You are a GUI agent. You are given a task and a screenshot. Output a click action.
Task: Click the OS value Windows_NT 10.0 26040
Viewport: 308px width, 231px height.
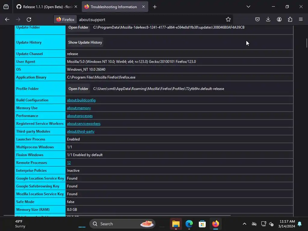pos(86,69)
